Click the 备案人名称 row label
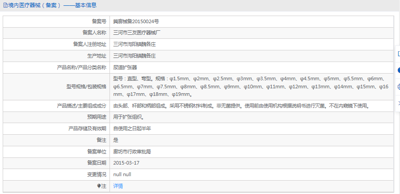Screen dimensions: 400x194 click(x=94, y=33)
